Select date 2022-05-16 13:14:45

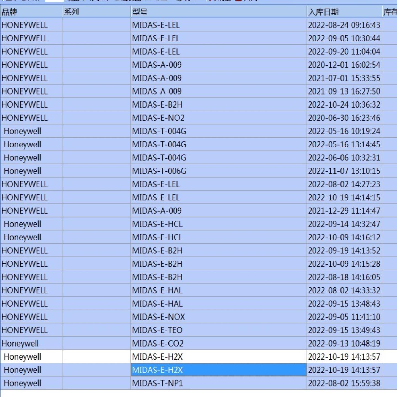[x=344, y=144]
